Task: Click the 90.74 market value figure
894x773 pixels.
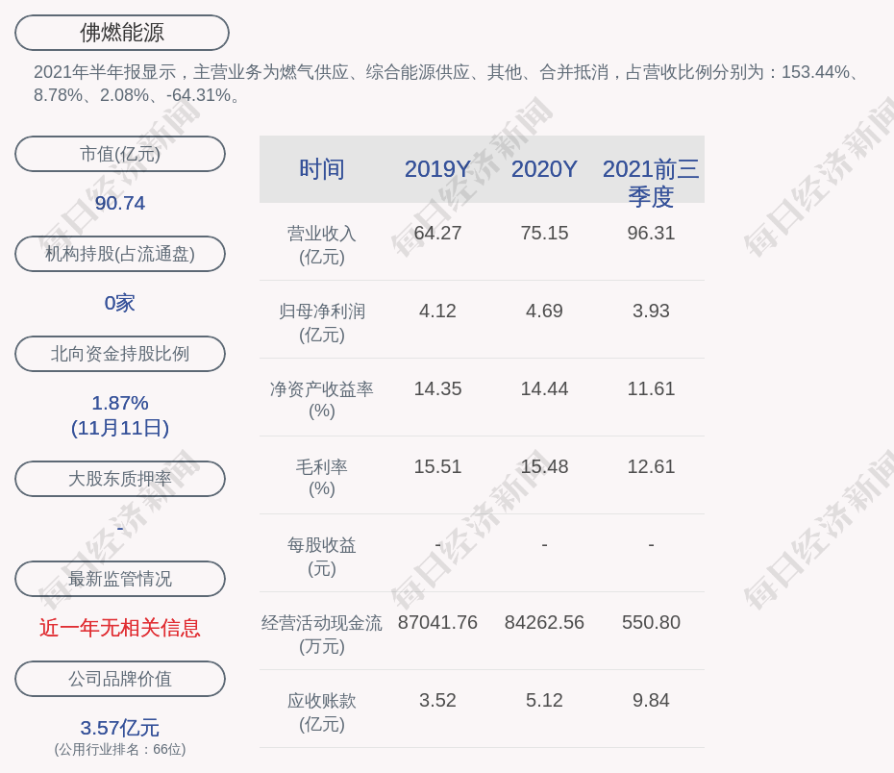Action: pos(120,203)
